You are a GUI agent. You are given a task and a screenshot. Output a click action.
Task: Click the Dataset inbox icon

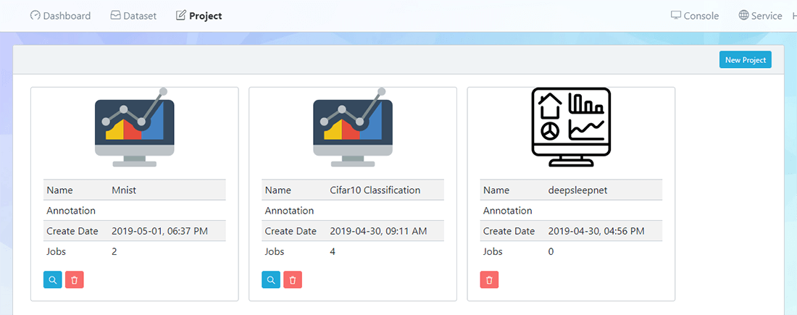tap(115, 15)
